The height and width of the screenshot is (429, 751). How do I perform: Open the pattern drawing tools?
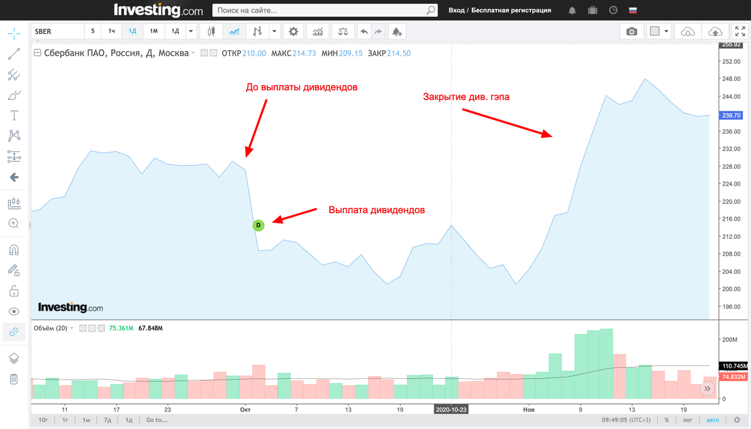(x=14, y=136)
